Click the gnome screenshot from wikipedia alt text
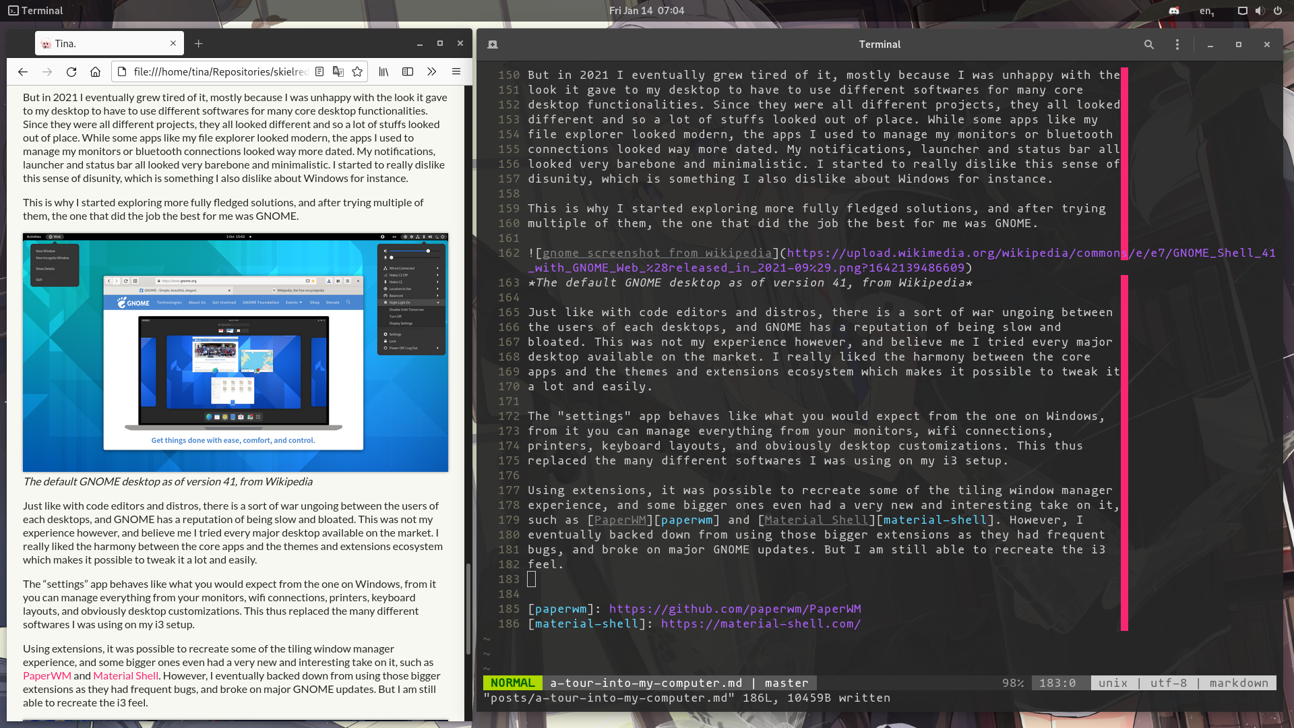The width and height of the screenshot is (1294, 728). coord(657,253)
